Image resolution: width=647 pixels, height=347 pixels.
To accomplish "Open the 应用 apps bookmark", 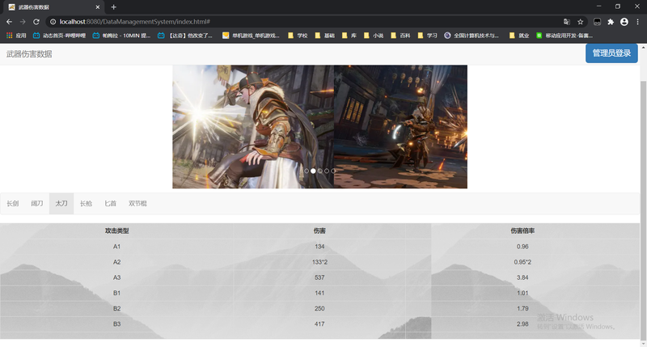I will point(16,36).
